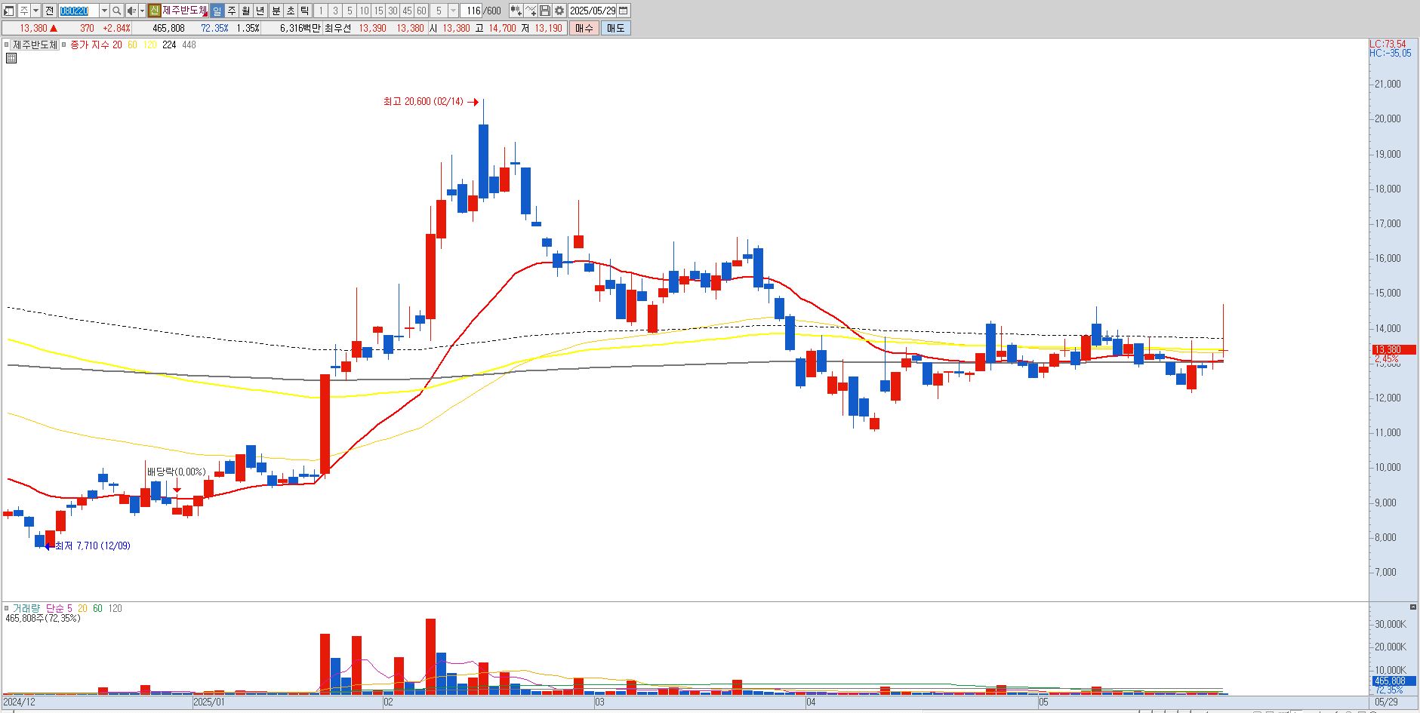The image size is (1420, 713).
Task: Click the yellow 120 moving average legend
Action: pos(149,45)
